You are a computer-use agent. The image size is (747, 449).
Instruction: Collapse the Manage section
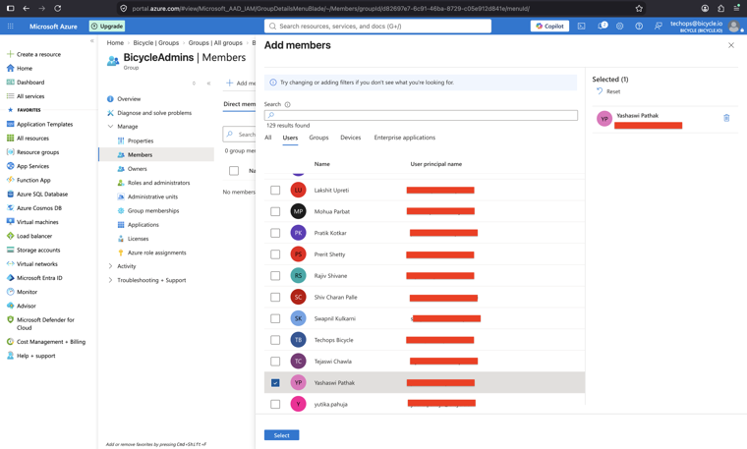point(110,127)
